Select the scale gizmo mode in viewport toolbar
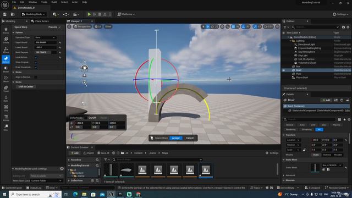 217,27
